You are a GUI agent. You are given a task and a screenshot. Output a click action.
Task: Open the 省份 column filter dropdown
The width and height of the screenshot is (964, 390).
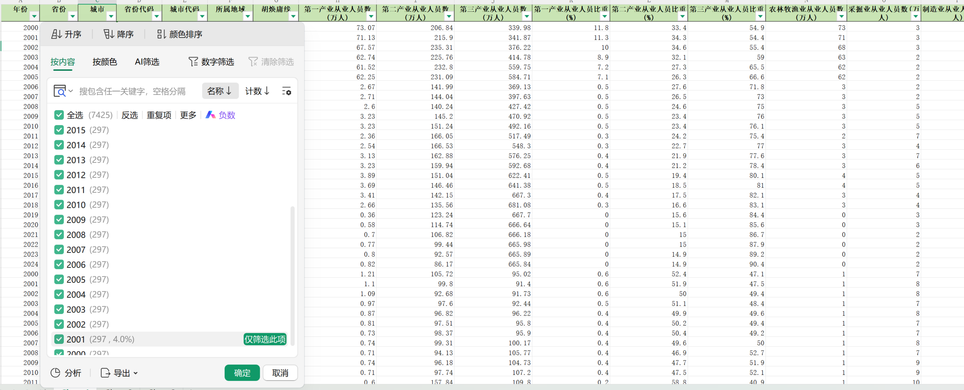pyautogui.click(x=73, y=16)
